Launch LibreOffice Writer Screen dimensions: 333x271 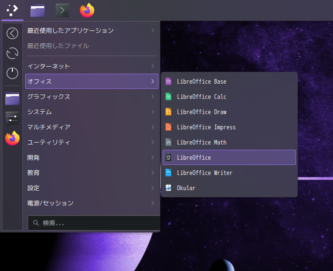coord(229,173)
